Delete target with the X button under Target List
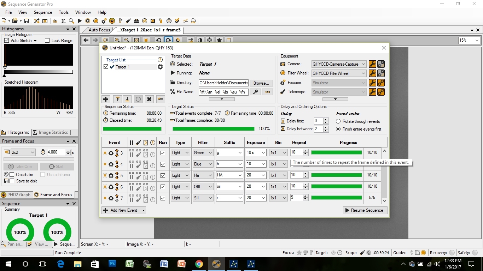 tap(149, 99)
